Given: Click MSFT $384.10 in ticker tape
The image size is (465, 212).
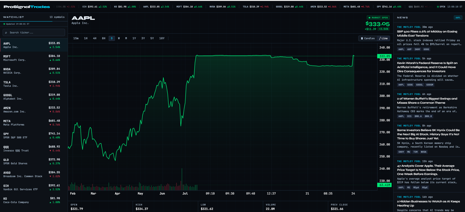Looking at the screenshot, I should click(x=189, y=7).
